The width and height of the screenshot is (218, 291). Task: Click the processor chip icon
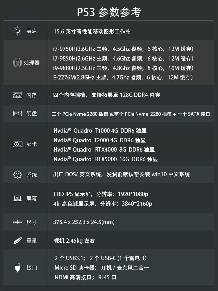(x=17, y=63)
